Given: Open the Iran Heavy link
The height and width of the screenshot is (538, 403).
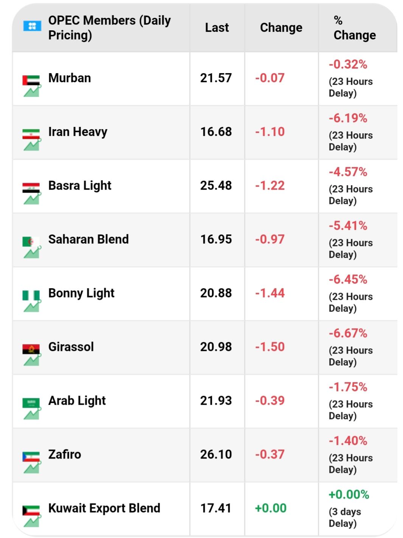Looking at the screenshot, I should (78, 132).
